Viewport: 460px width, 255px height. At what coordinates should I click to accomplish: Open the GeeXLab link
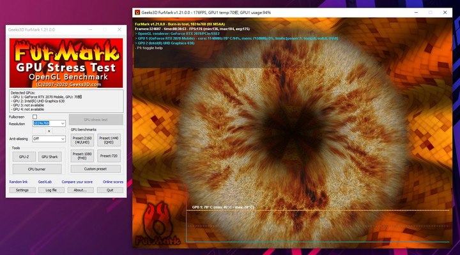pos(45,182)
